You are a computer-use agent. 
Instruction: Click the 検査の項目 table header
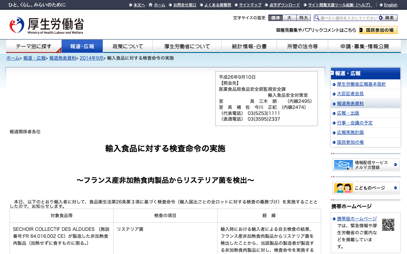coord(165,216)
